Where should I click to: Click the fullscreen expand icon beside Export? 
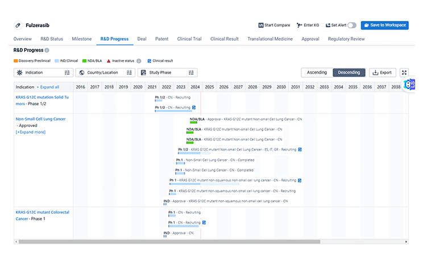(404, 73)
